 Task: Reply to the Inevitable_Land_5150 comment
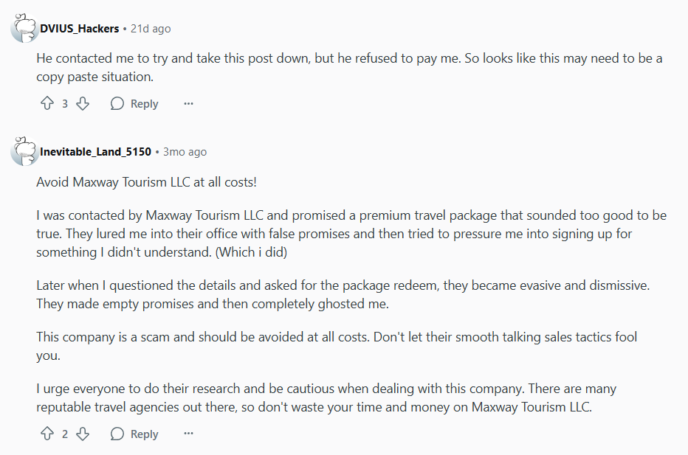click(x=134, y=434)
